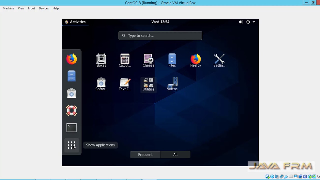Screen dimensions: 320x180
Task: Switch to the Frequent view
Action: pos(145,154)
